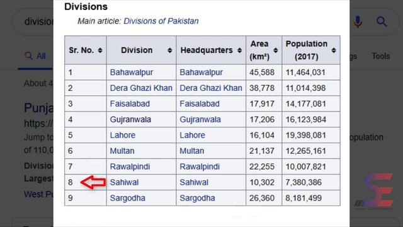This screenshot has height=227, width=403.
Task: Open the Sargodha headquarters link
Action: [197, 198]
